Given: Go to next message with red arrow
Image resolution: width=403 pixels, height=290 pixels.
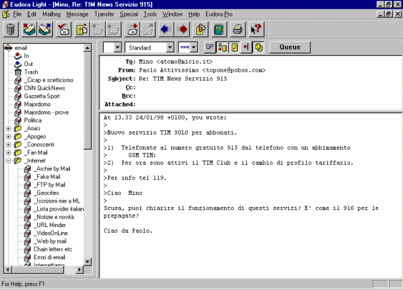Looking at the screenshot, I should coord(182,30).
